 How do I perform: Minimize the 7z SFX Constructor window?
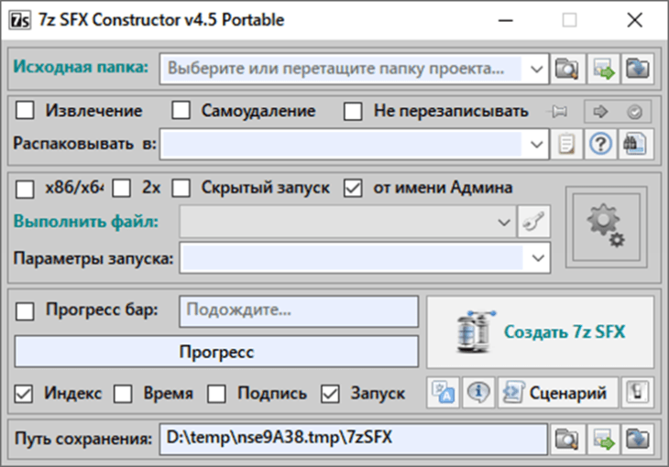click(505, 20)
